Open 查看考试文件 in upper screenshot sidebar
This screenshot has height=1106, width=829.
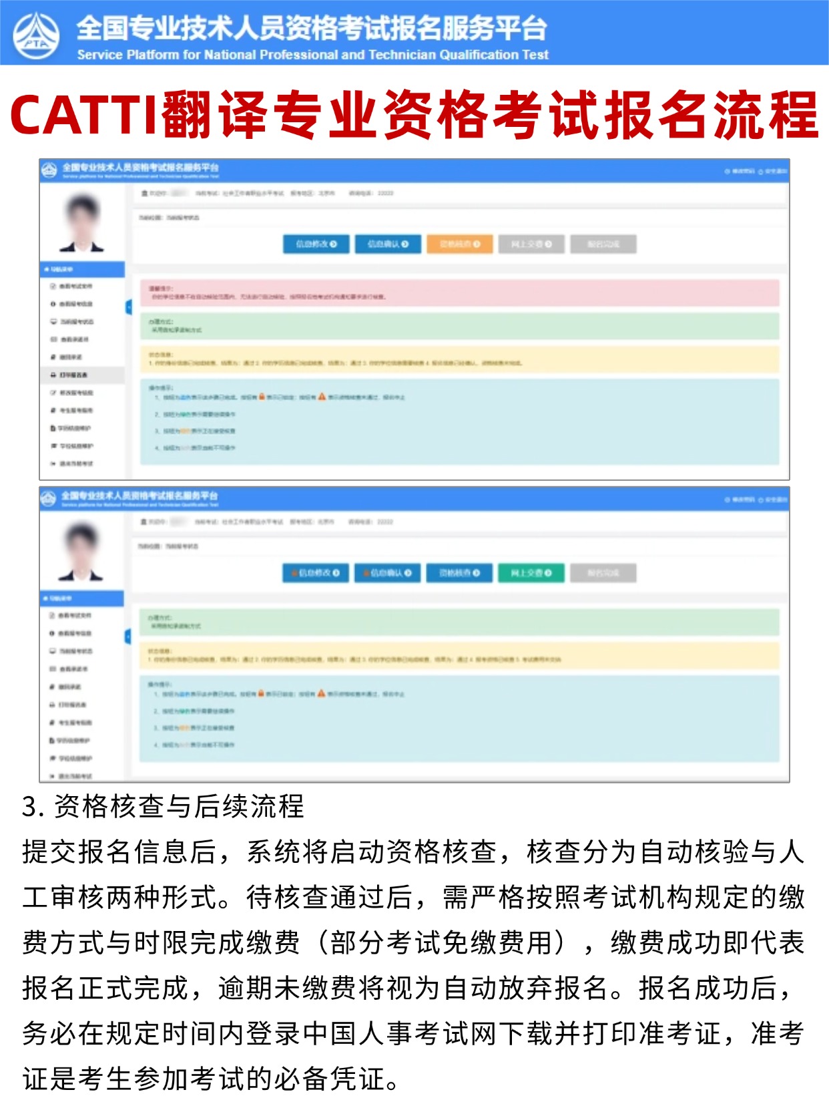[x=72, y=286]
